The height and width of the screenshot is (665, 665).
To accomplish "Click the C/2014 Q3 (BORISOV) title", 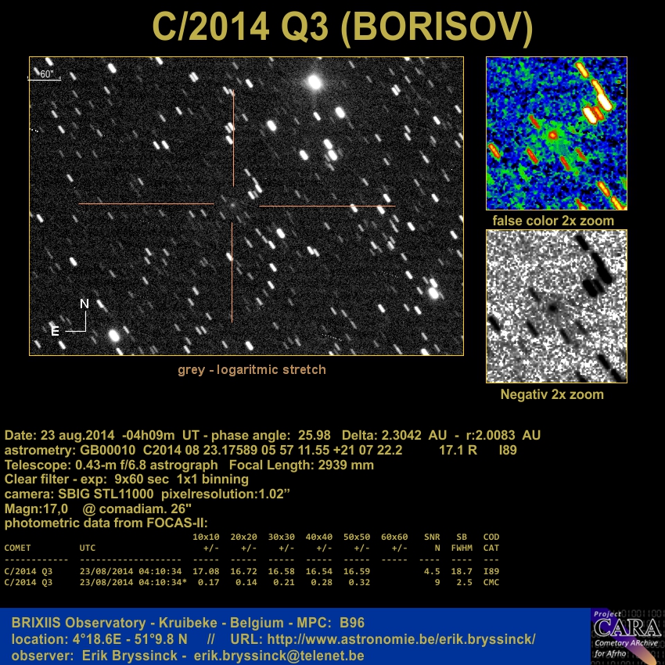I will pyautogui.click(x=332, y=27).
